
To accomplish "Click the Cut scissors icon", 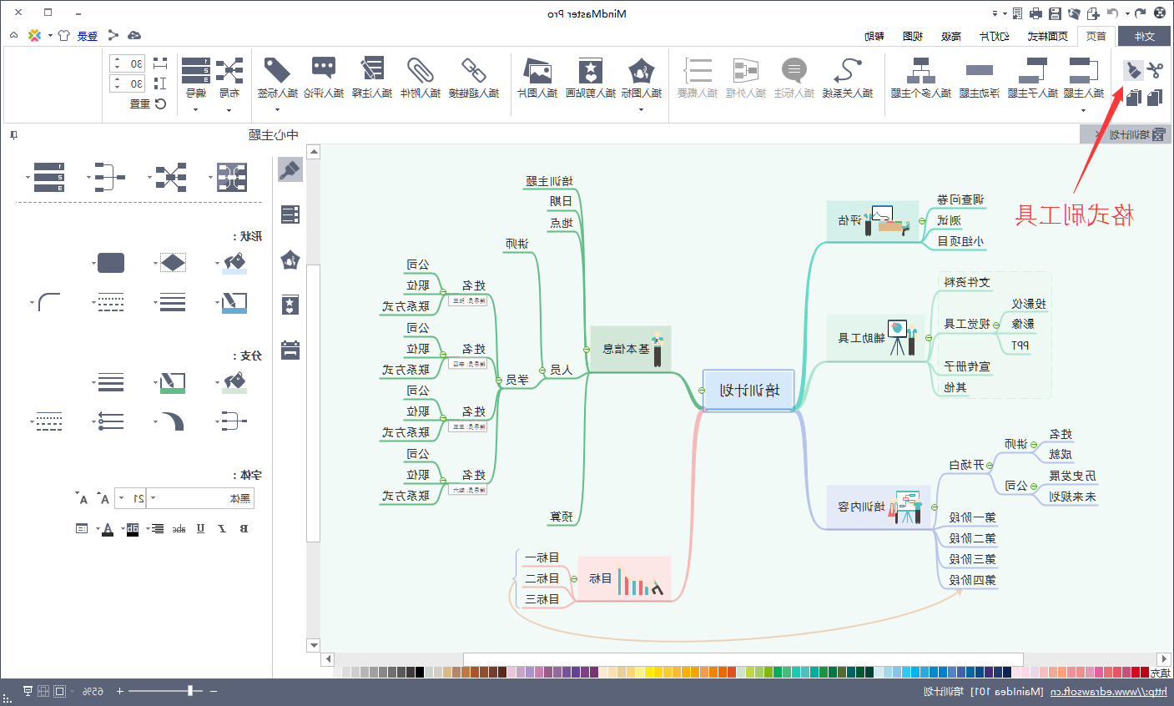I will [1155, 70].
